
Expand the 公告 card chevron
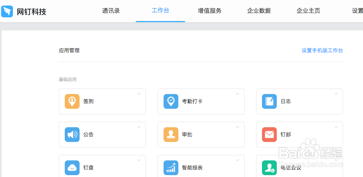pyautogui.click(x=139, y=127)
